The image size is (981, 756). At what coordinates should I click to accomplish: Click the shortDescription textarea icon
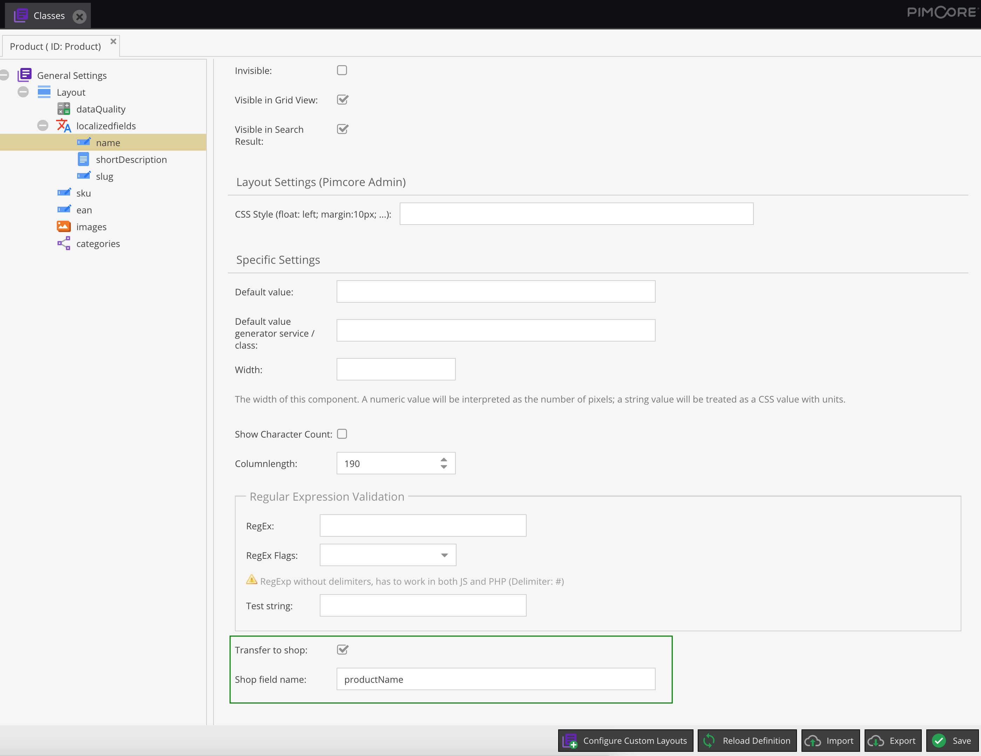[83, 159]
